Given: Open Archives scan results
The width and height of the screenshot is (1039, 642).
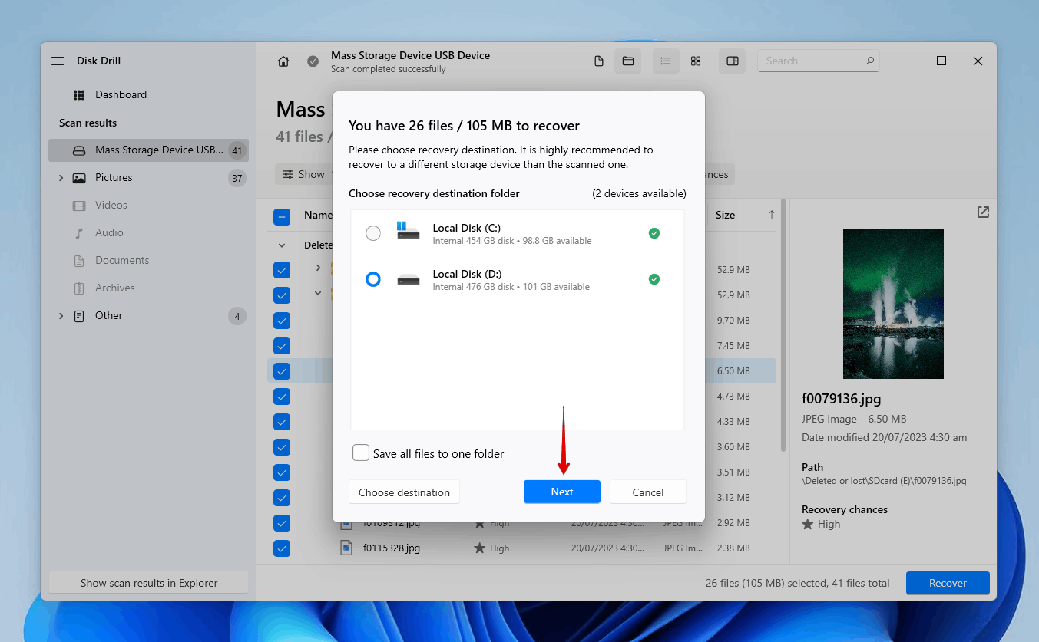Looking at the screenshot, I should click(x=115, y=288).
